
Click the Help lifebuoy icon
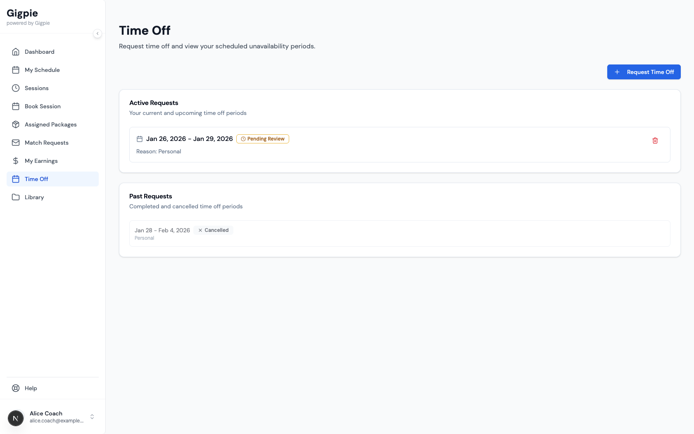click(x=16, y=388)
